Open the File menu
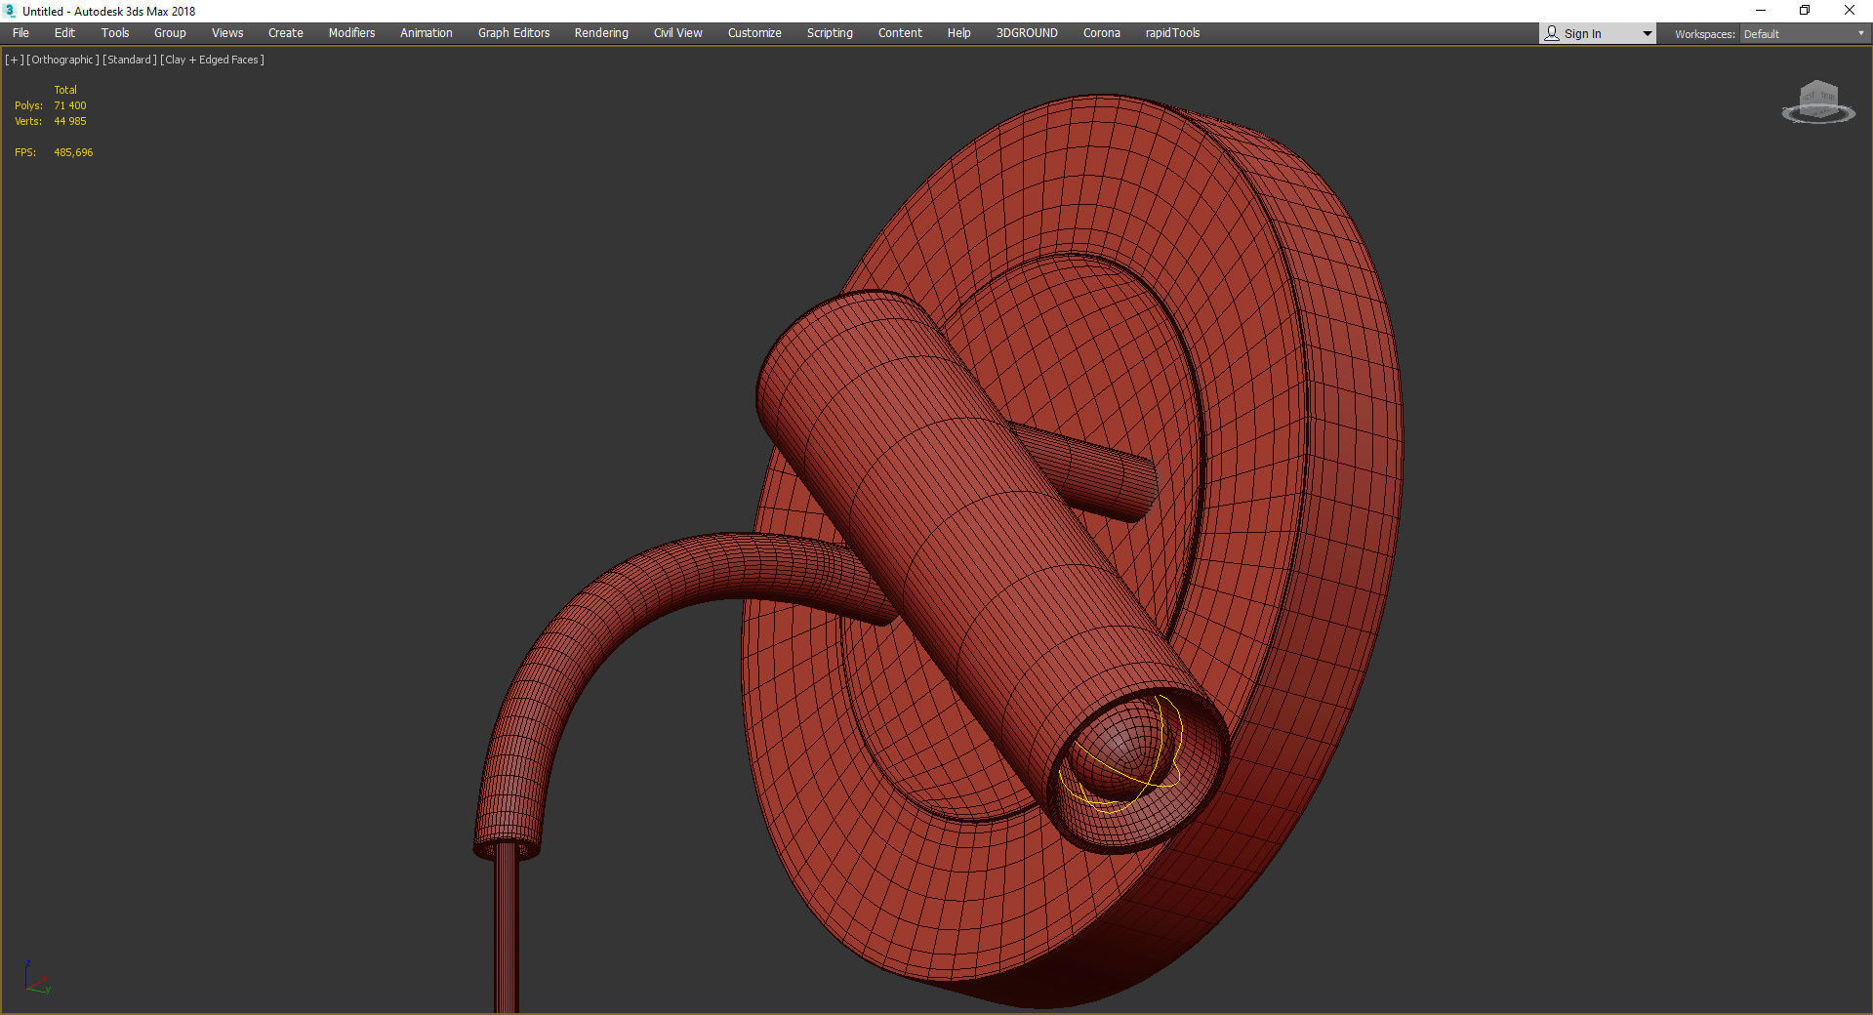 pos(20,33)
